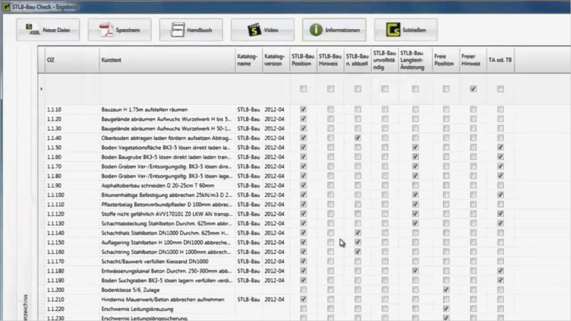Toggle the filter-row checkbox under STLB-Bau n. aktuell
The height and width of the screenshot is (321, 571).
[358, 89]
